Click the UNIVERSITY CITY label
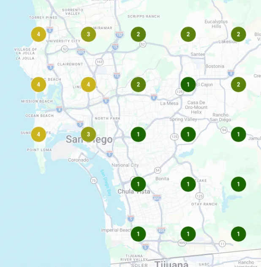This screenshot has height=267, width=261. coord(63,41)
